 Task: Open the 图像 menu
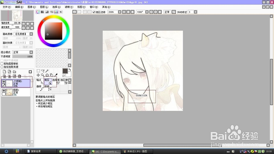point(32,7)
